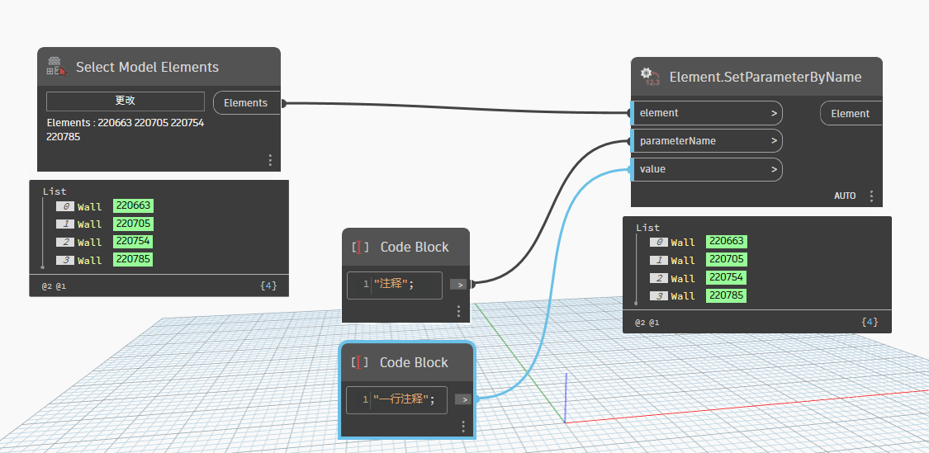Expand the value input port chevron
Screen dimensions: 929x453
tap(774, 169)
